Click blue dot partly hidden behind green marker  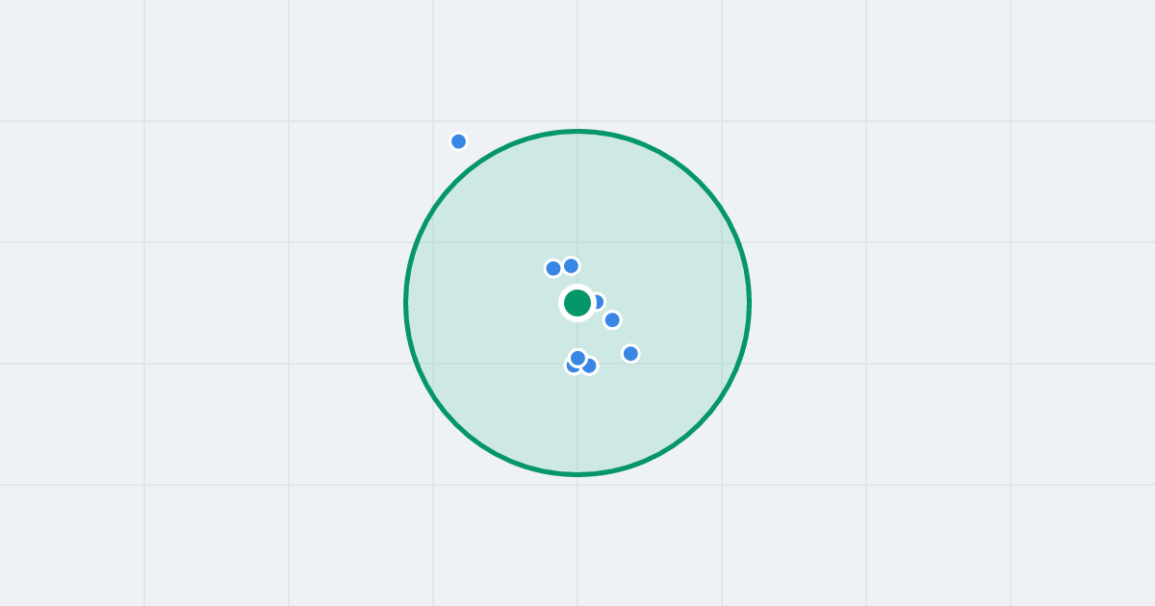600,302
